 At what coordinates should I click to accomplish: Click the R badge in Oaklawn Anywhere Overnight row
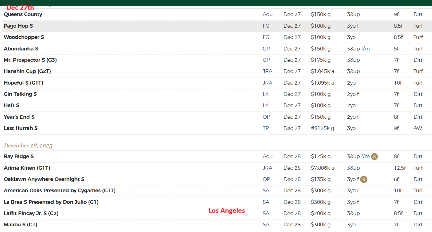point(364,179)
